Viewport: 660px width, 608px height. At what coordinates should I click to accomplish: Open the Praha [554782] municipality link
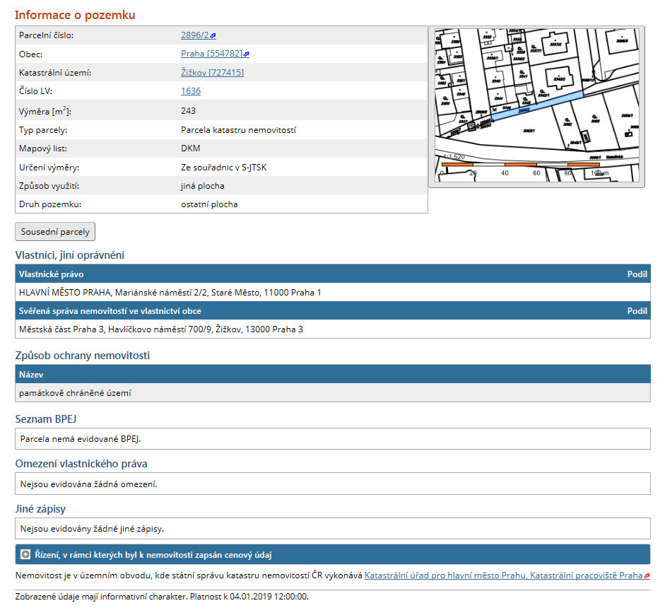point(211,54)
